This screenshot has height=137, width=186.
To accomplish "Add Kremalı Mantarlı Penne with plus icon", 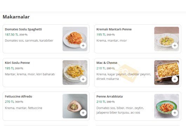I will [175, 46].
